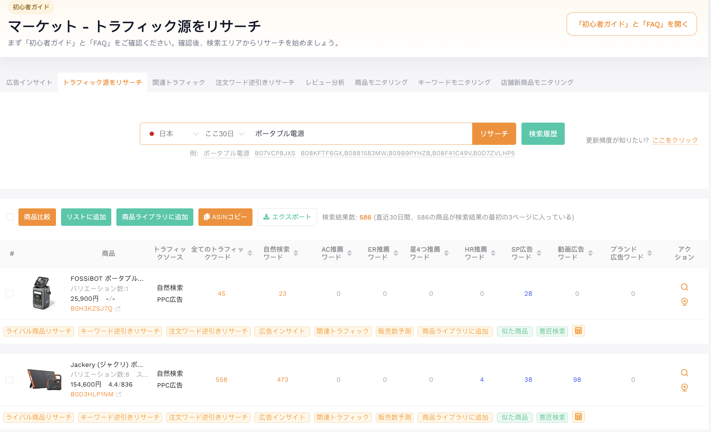The width and height of the screenshot is (711, 432).
Task: Sort by SP広告ワード column arrows
Action: tap(539, 253)
